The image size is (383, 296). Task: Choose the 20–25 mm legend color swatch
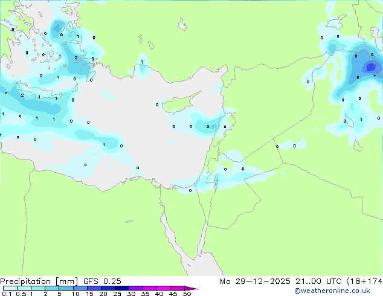108,288
